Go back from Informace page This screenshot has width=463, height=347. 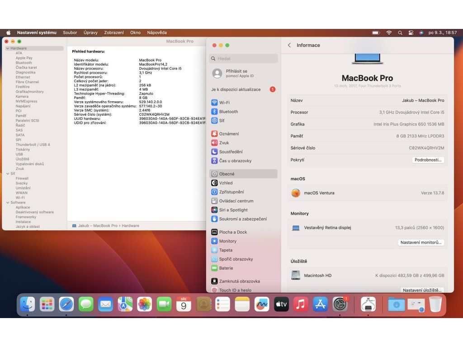click(289, 45)
